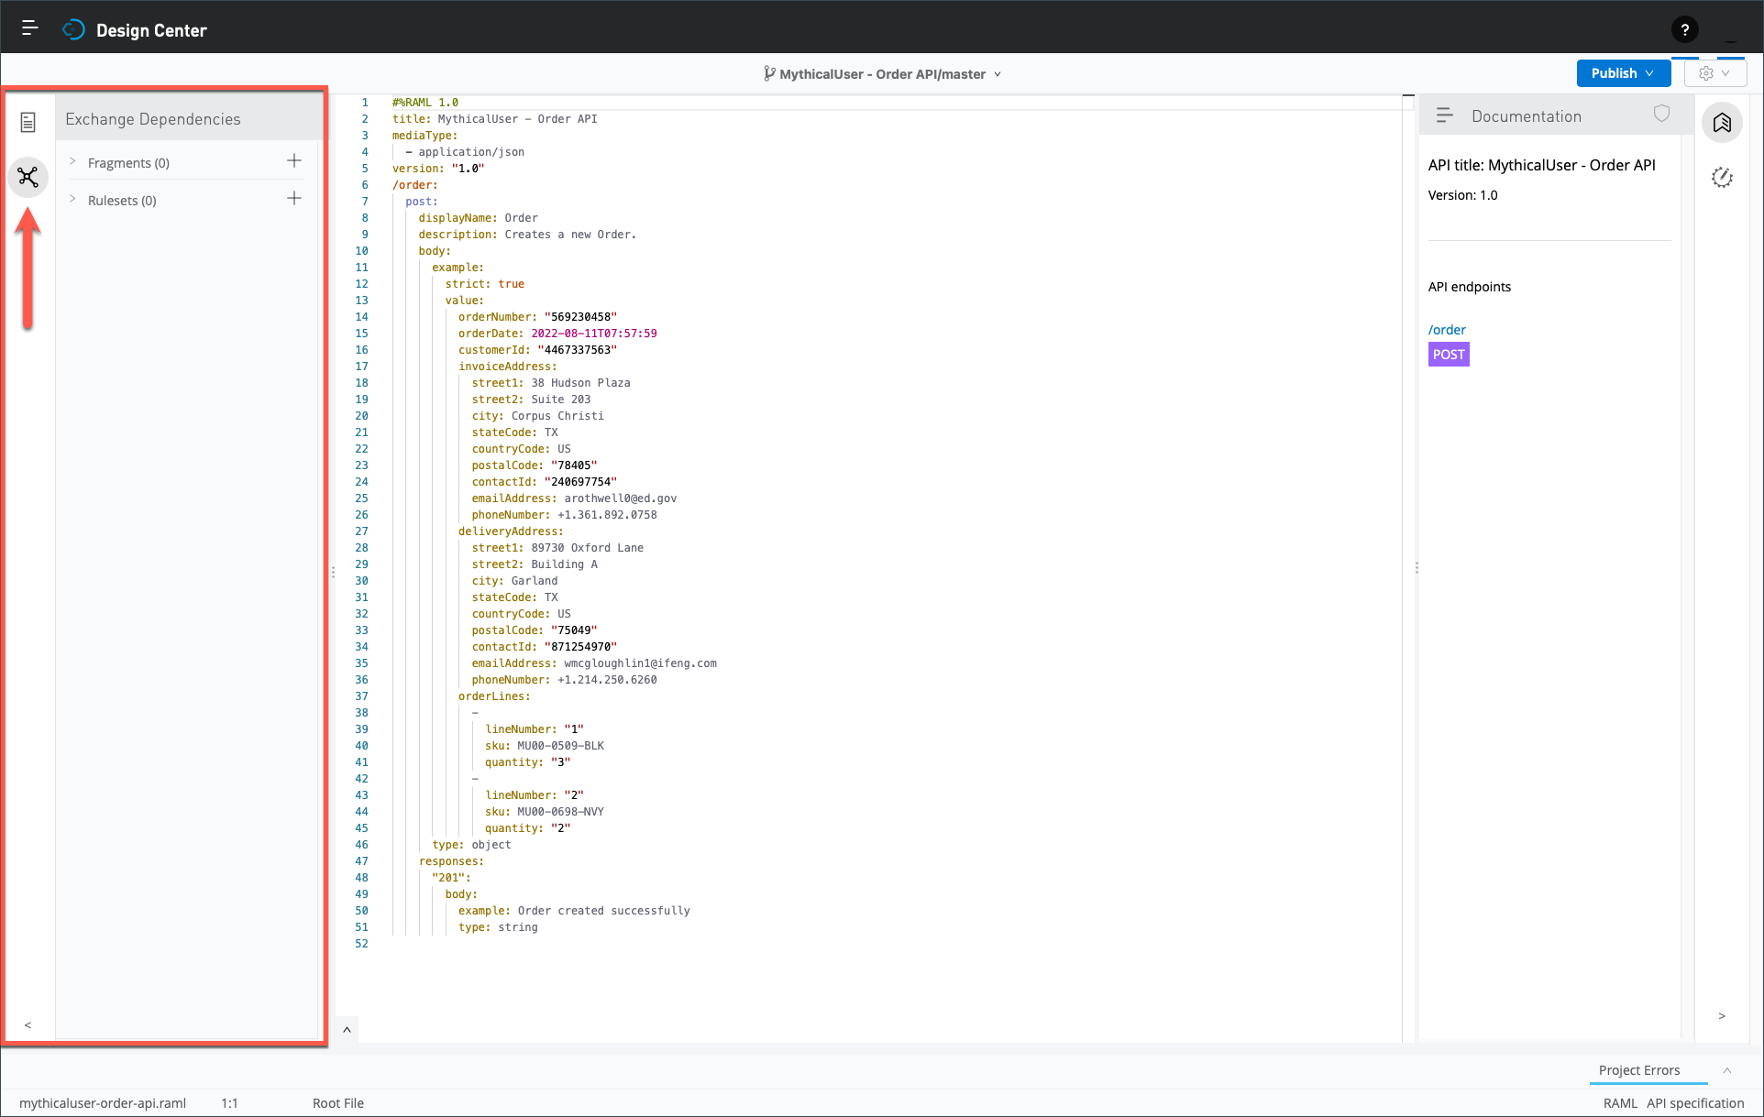This screenshot has width=1764, height=1117.
Task: Click the orderNumber: "569230458" line
Action: pyautogui.click(x=538, y=317)
